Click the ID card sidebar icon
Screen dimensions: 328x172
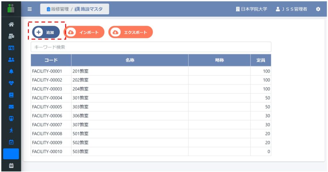tap(11, 48)
